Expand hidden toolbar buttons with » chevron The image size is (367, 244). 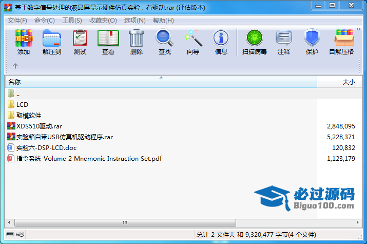pos(359,29)
